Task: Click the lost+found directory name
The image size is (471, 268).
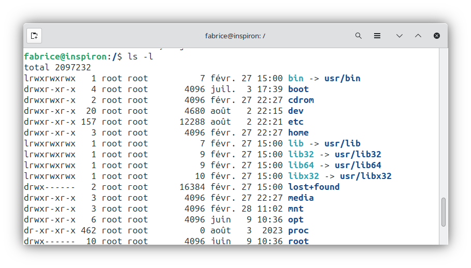Action: pos(313,187)
